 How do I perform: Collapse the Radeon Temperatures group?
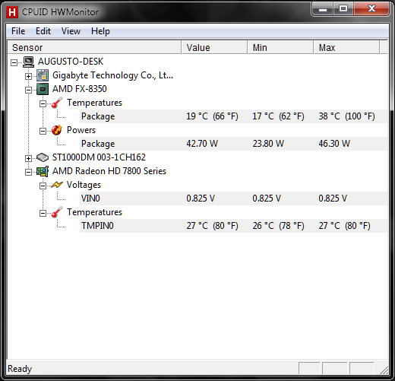tap(43, 213)
